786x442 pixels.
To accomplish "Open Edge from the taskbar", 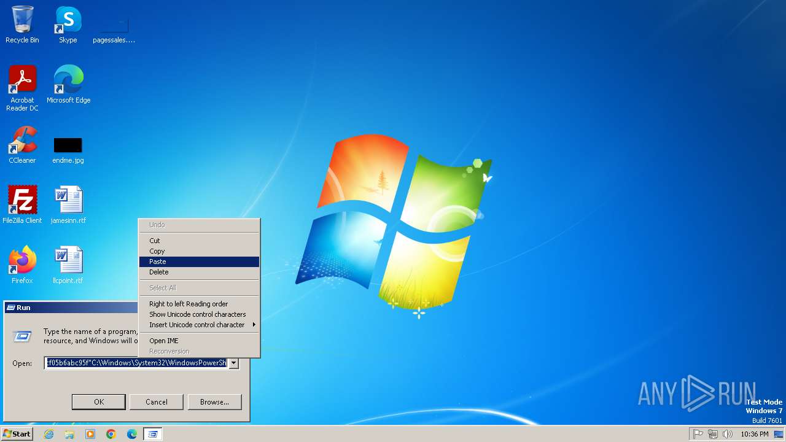I will [x=132, y=434].
